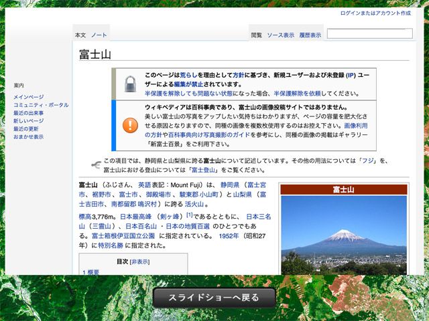Viewport: 429px width, 321px height.
Task: Click the 1952年 link
Action: coord(229,236)
